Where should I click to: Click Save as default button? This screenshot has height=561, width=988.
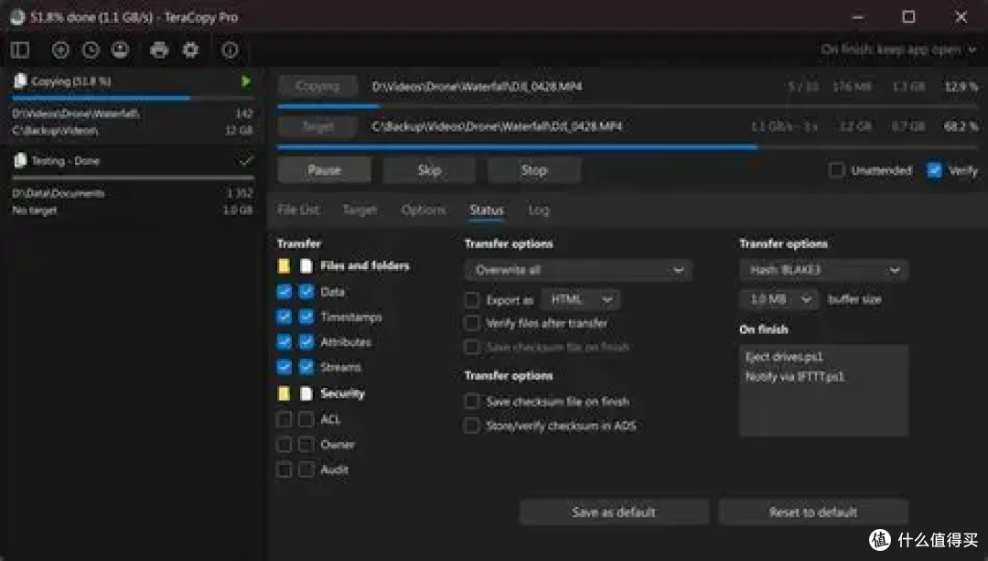click(x=614, y=512)
